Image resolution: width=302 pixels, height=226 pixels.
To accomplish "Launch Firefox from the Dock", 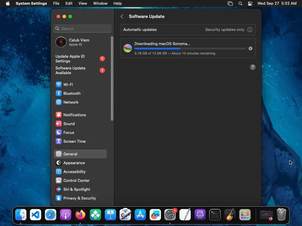I will 80,215.
